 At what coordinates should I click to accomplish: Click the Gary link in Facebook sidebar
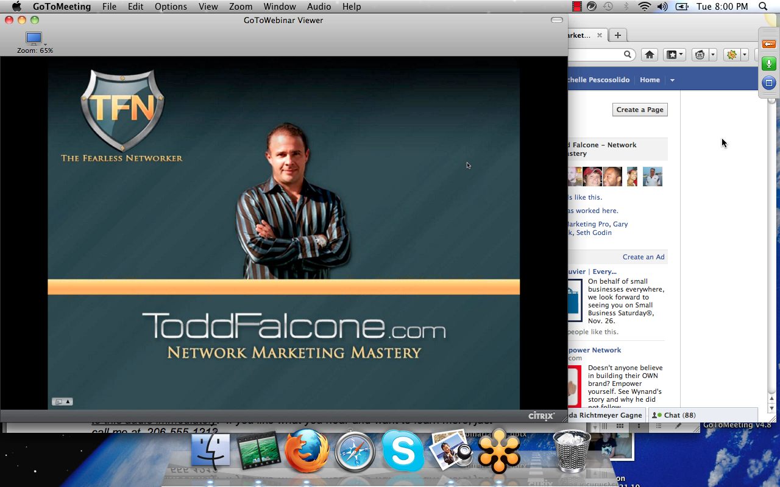click(620, 224)
